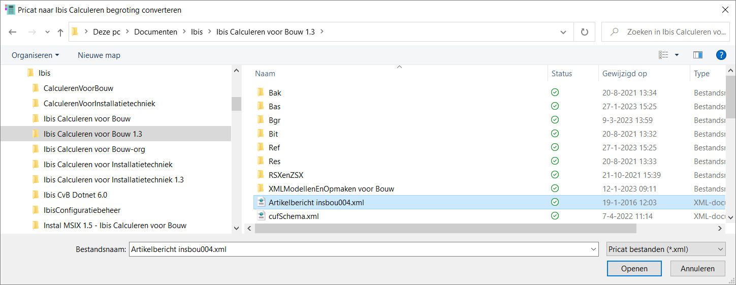The height and width of the screenshot is (285, 736).
Task: Select Artikelbericht insbou004.xml file icon
Action: [x=261, y=202]
